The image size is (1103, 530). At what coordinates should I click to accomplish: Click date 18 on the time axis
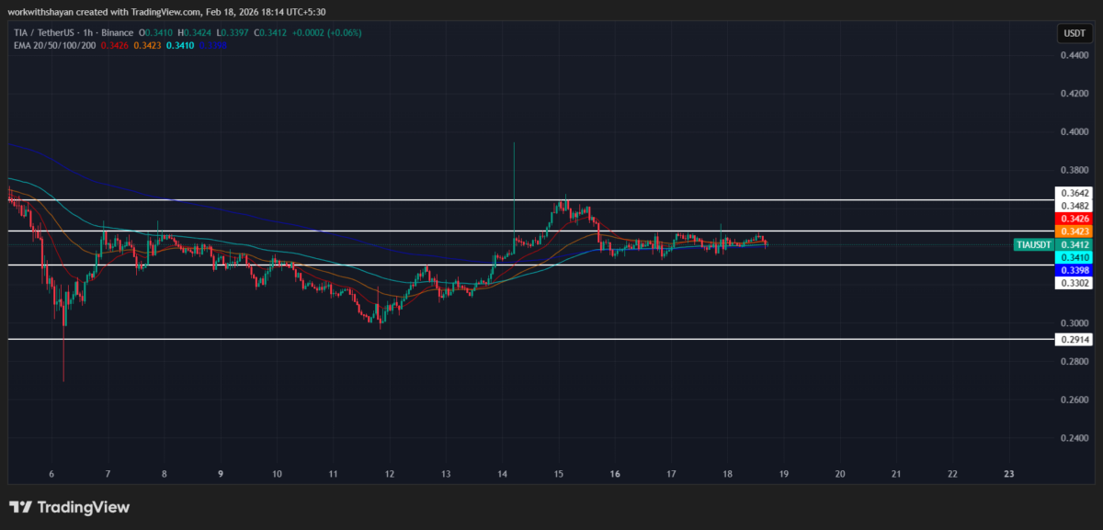(727, 474)
